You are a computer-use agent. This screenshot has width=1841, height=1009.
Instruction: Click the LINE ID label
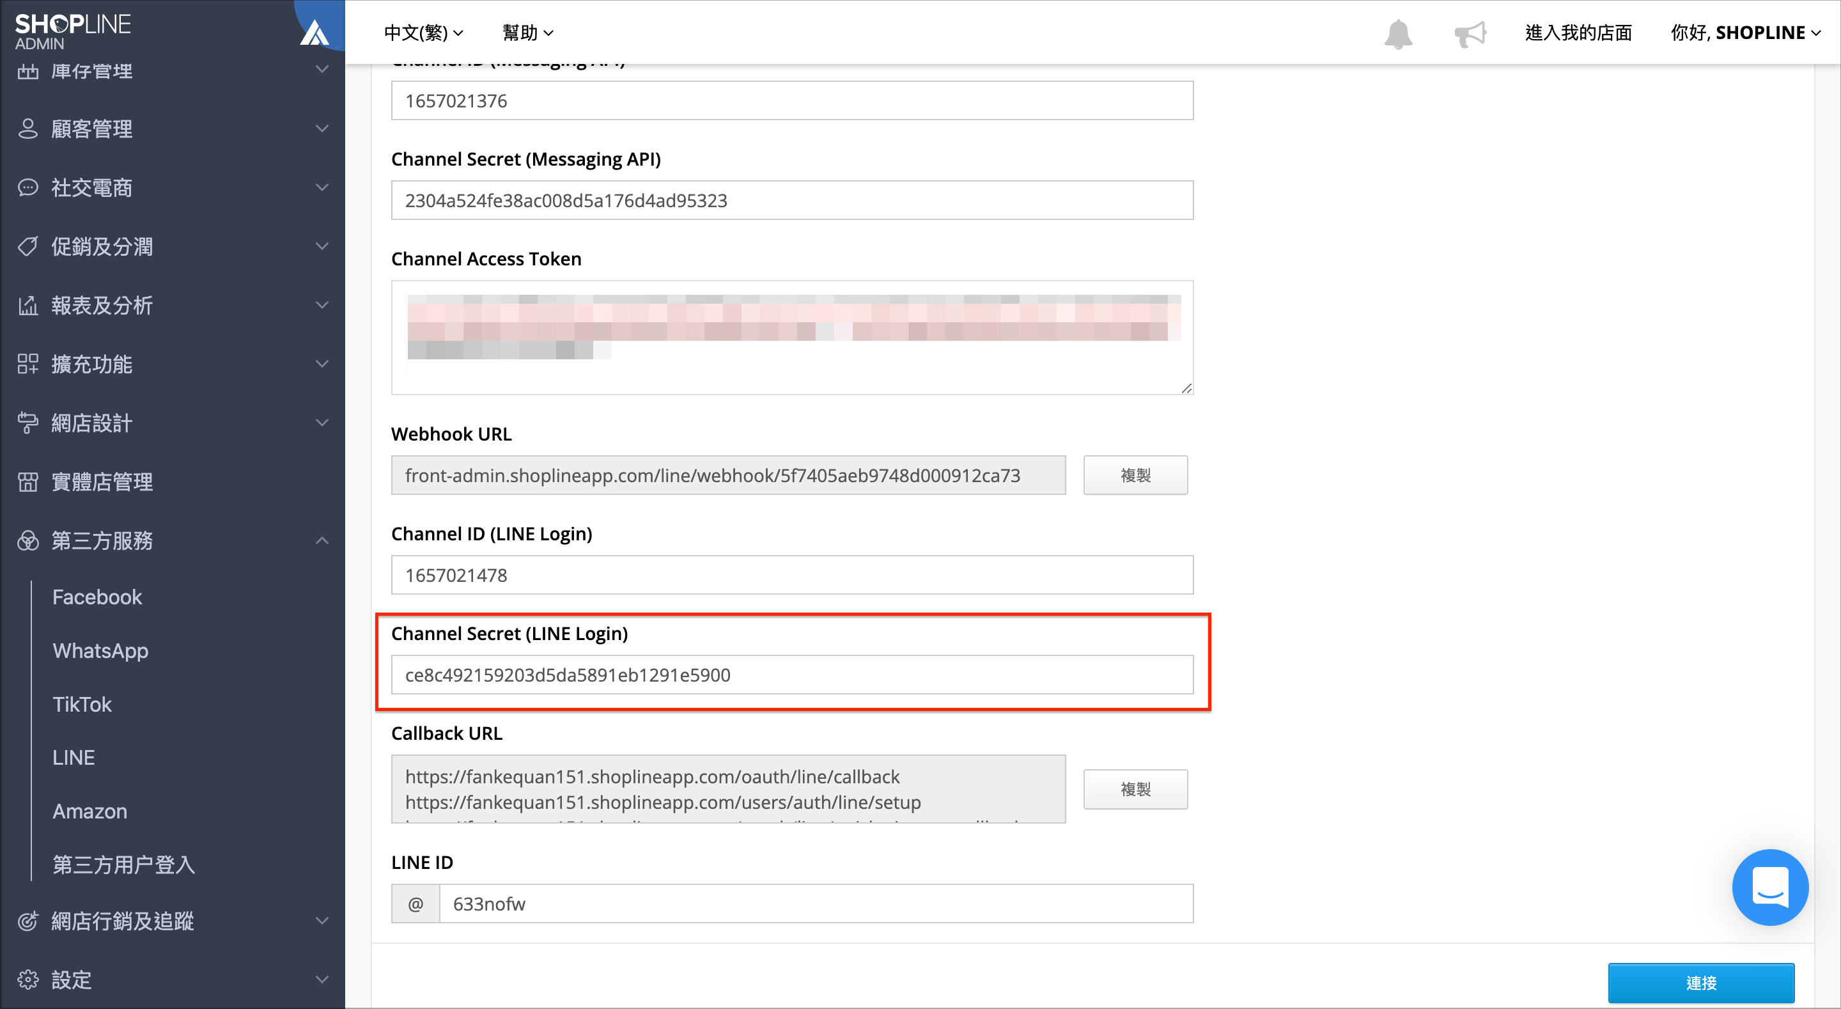pos(422,863)
